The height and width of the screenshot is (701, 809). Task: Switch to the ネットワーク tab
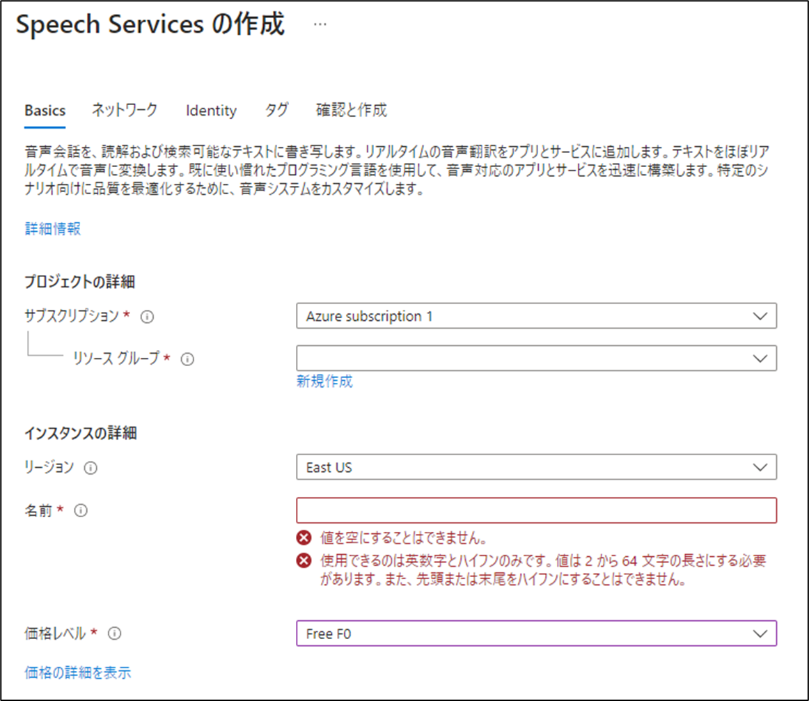point(125,110)
